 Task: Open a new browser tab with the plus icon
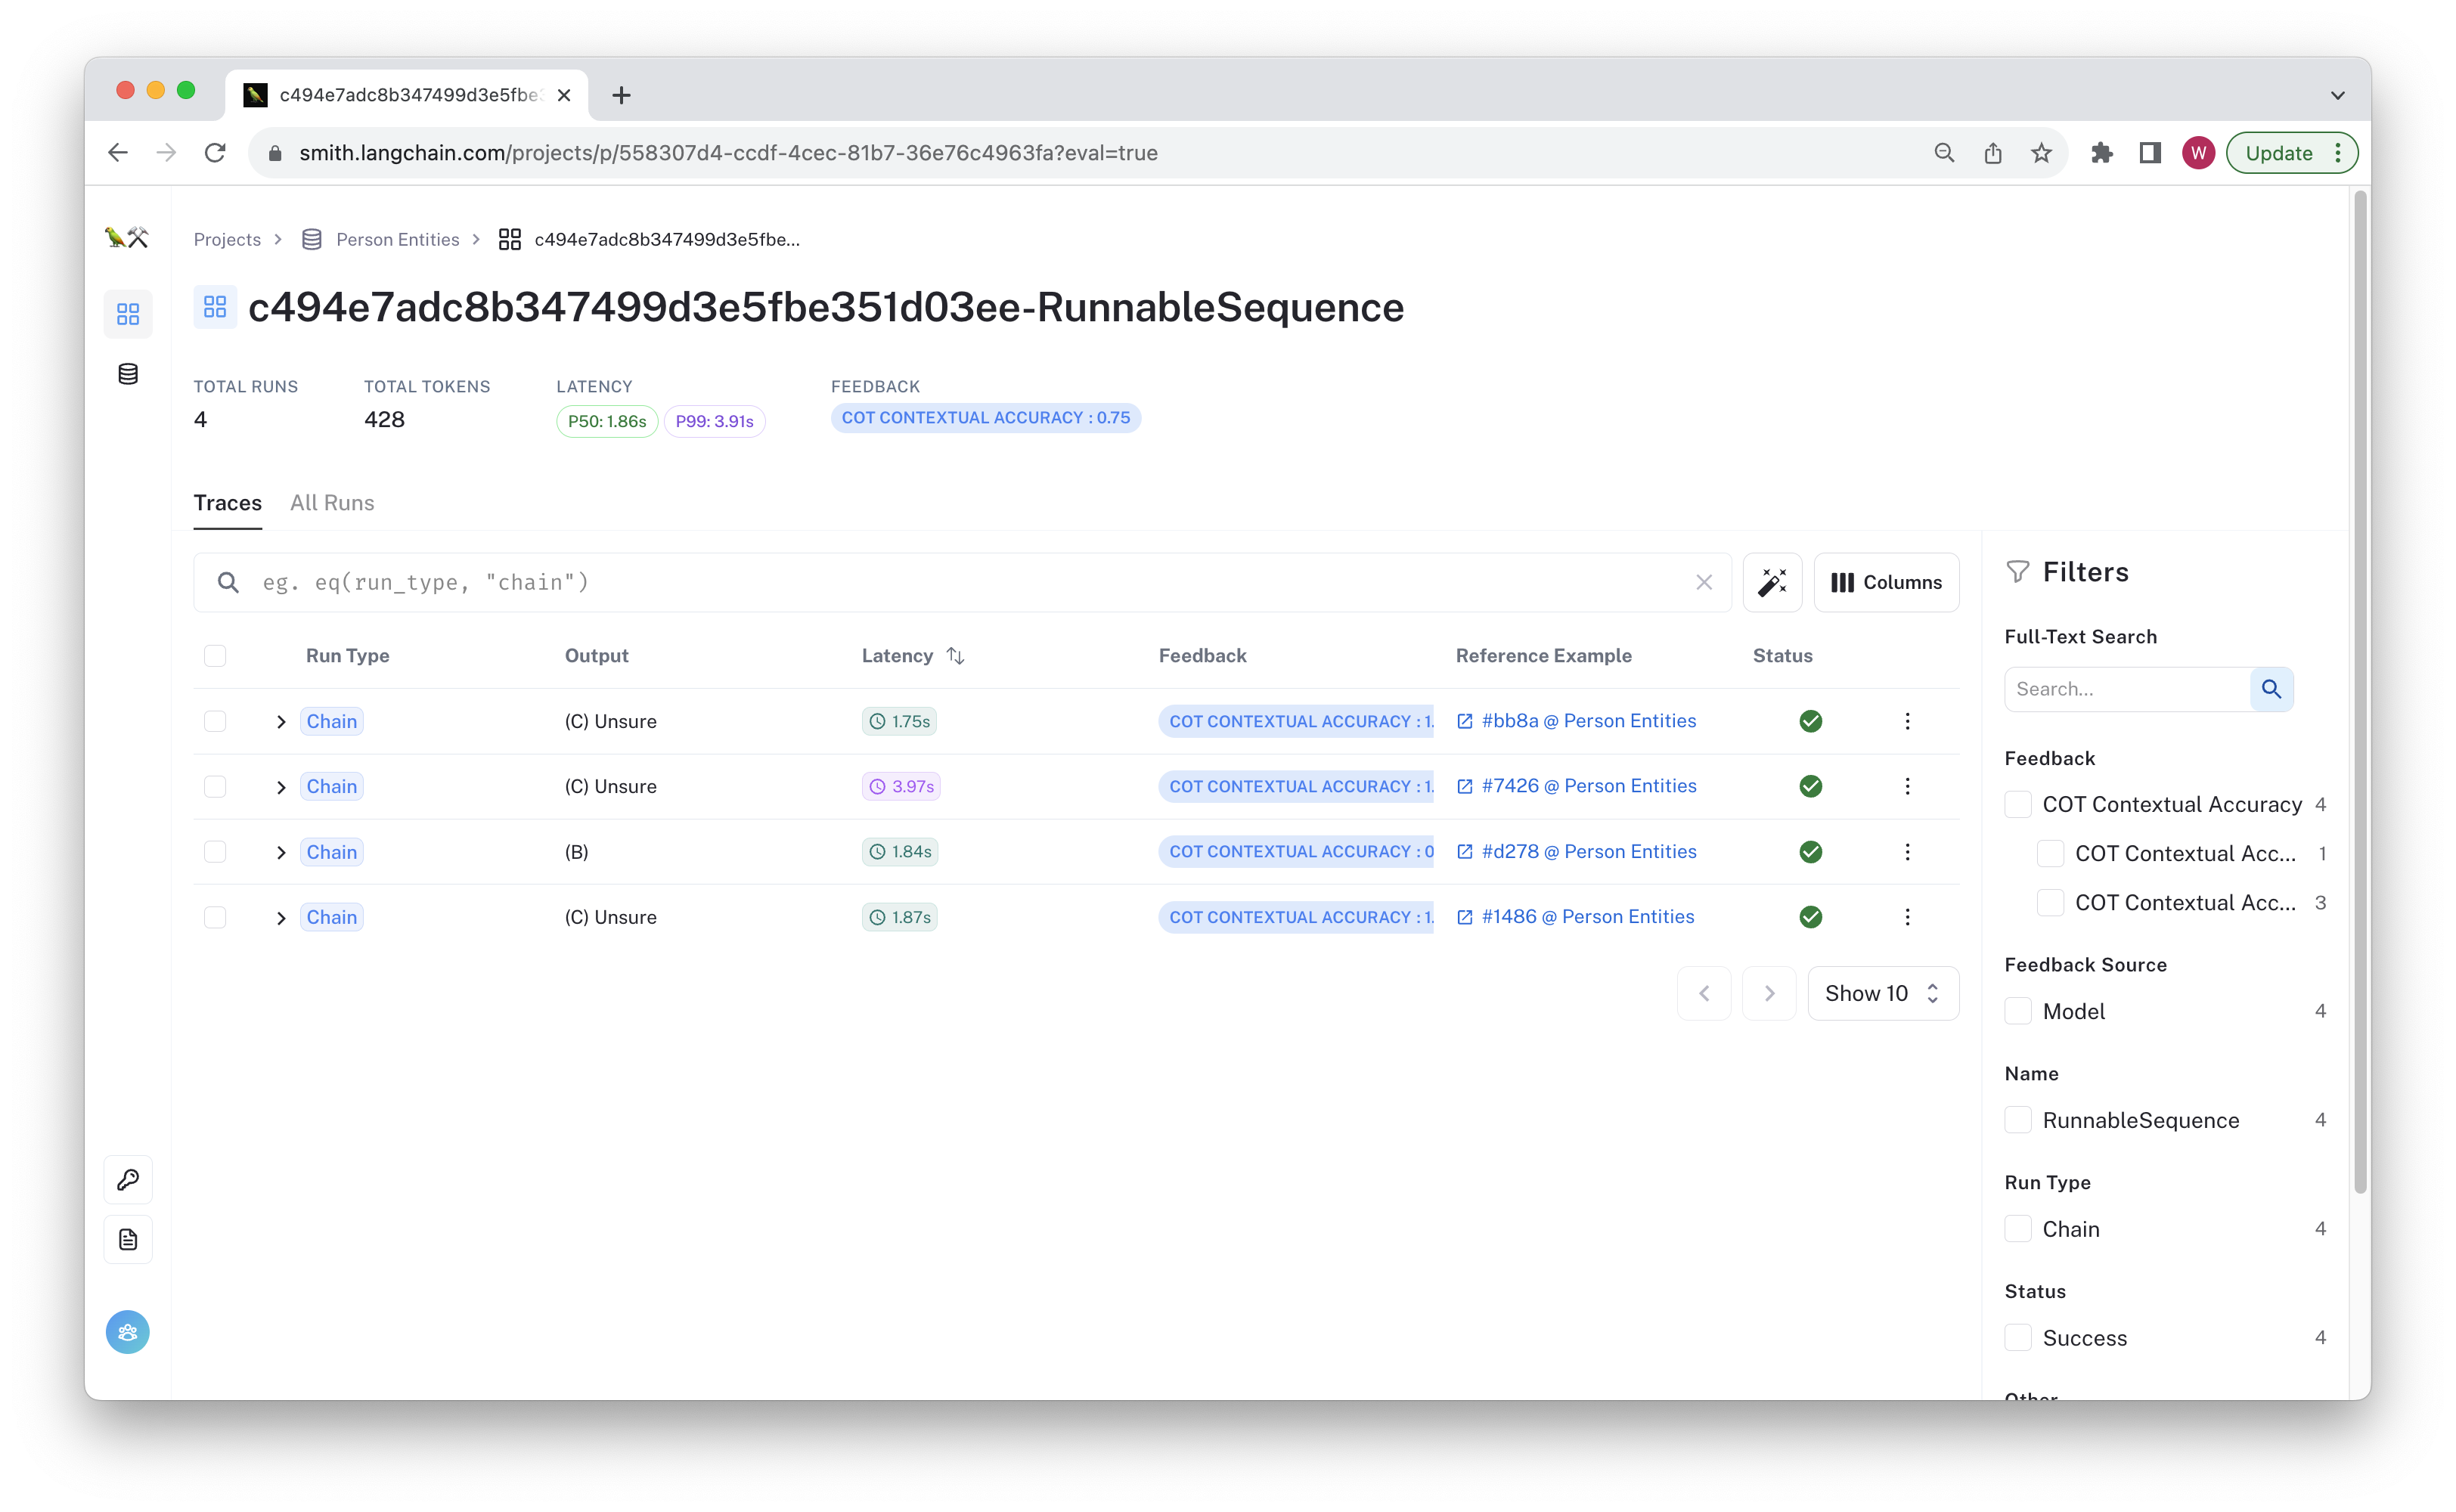621,95
